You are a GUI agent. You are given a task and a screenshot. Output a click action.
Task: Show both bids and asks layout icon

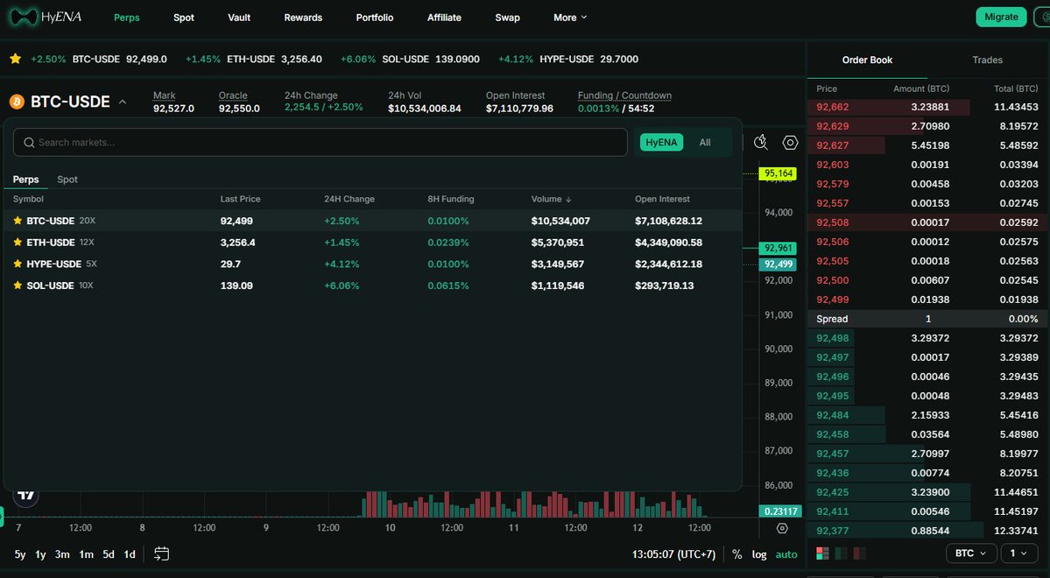[822, 553]
